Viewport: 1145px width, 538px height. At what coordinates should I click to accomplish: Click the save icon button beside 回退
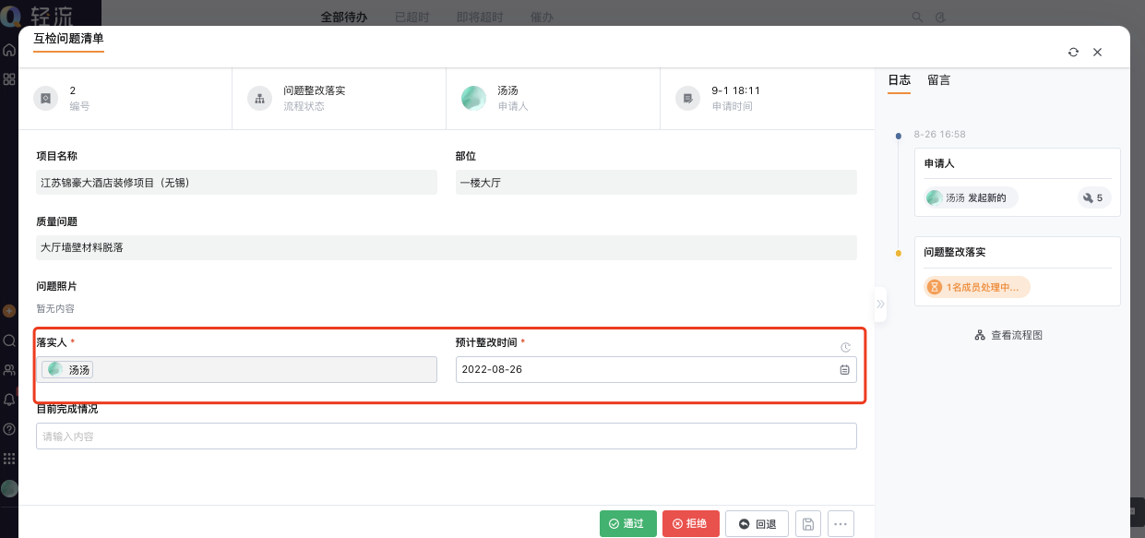click(x=808, y=524)
